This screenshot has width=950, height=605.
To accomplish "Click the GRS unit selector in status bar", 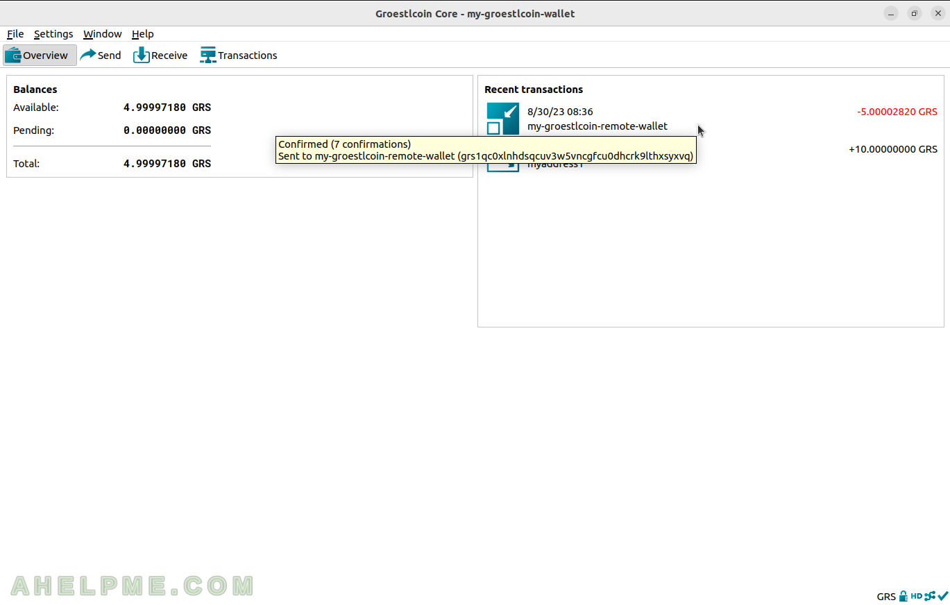I will [x=886, y=597].
